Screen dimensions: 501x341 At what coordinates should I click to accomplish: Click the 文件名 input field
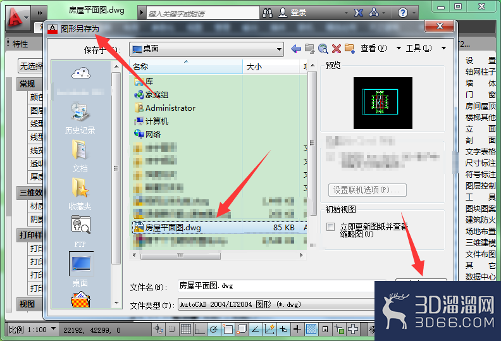[x=276, y=286]
